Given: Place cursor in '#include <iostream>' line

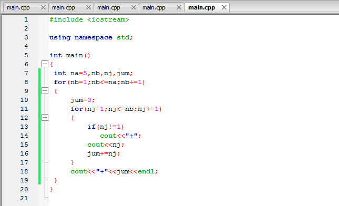Looking at the screenshot, I should coord(89,19).
